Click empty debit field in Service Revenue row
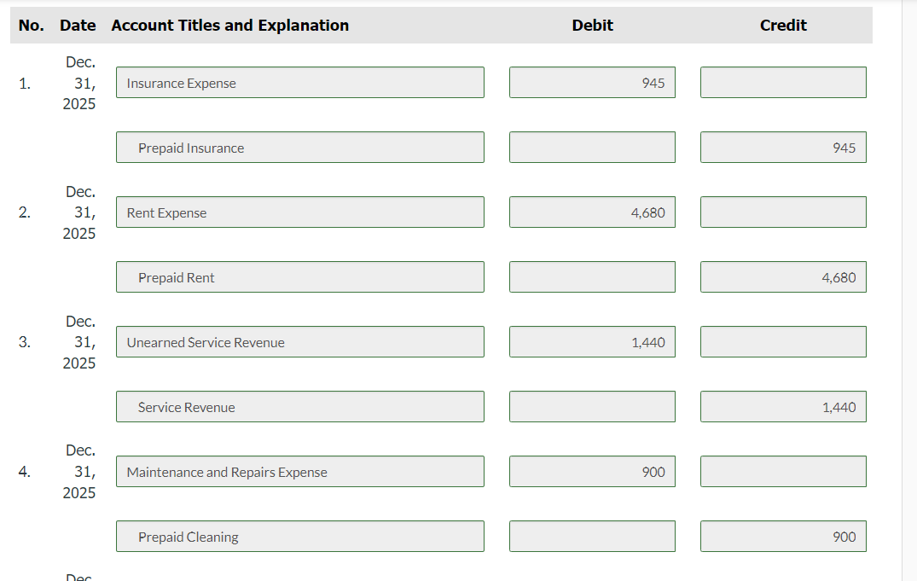This screenshot has height=581, width=917. (x=592, y=407)
